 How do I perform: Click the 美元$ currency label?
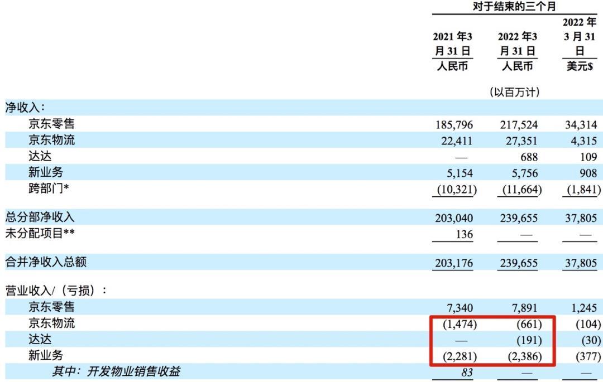[x=580, y=66]
